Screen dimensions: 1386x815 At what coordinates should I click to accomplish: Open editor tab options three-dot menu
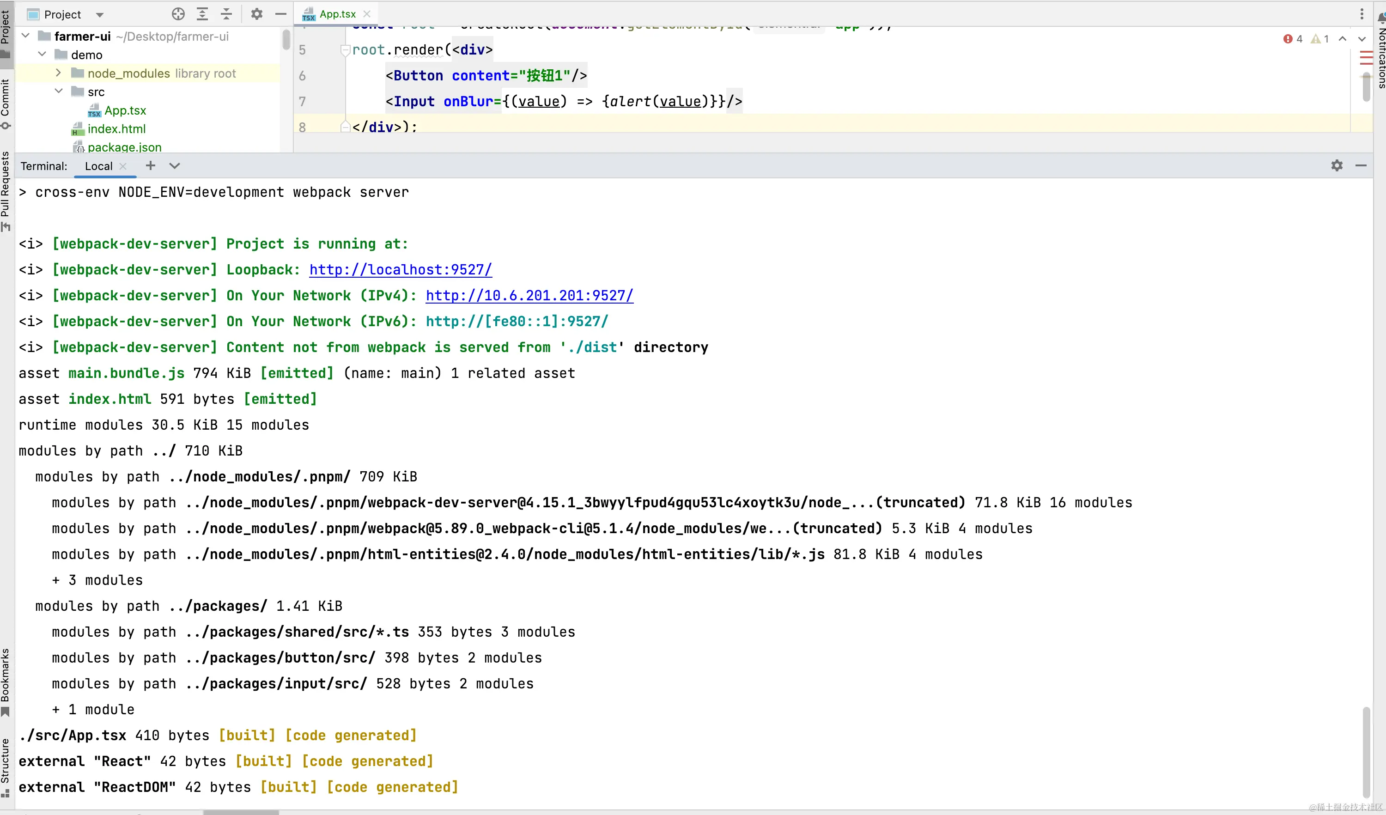(x=1362, y=14)
